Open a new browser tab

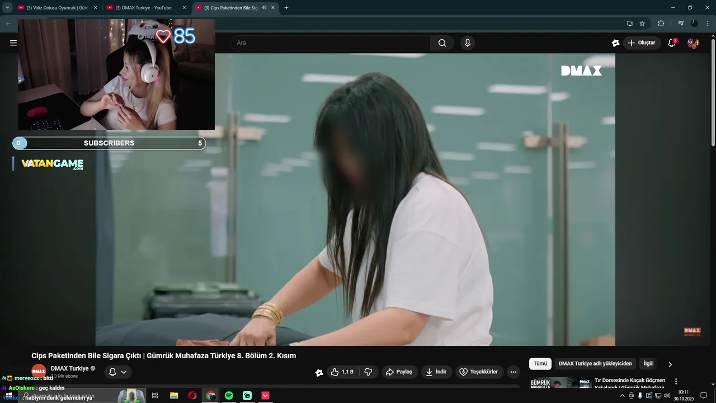tap(286, 8)
